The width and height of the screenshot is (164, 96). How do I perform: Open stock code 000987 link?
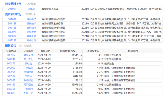coord(11,55)
